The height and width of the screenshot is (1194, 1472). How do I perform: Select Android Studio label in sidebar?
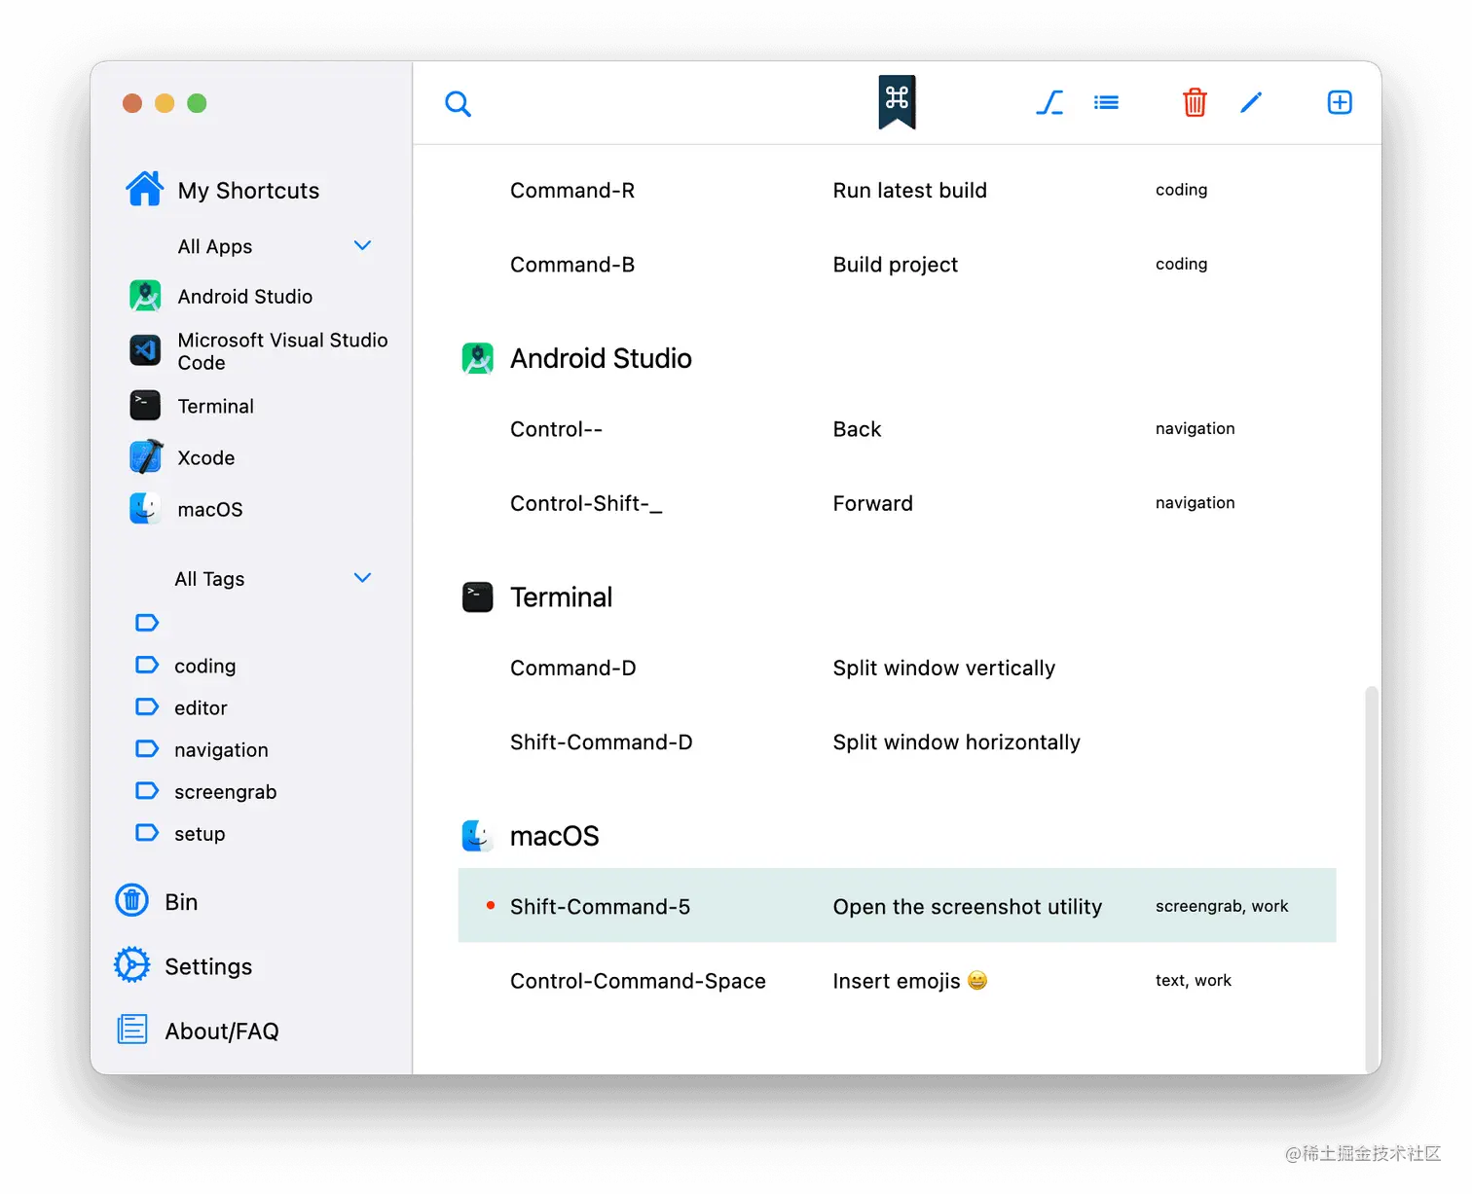coord(245,297)
